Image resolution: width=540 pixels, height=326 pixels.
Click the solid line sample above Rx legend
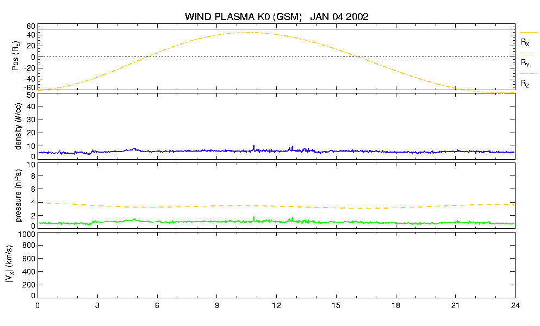(528, 33)
